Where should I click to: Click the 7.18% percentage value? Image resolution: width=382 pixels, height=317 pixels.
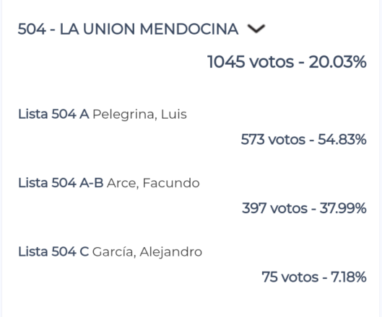pyautogui.click(x=349, y=277)
